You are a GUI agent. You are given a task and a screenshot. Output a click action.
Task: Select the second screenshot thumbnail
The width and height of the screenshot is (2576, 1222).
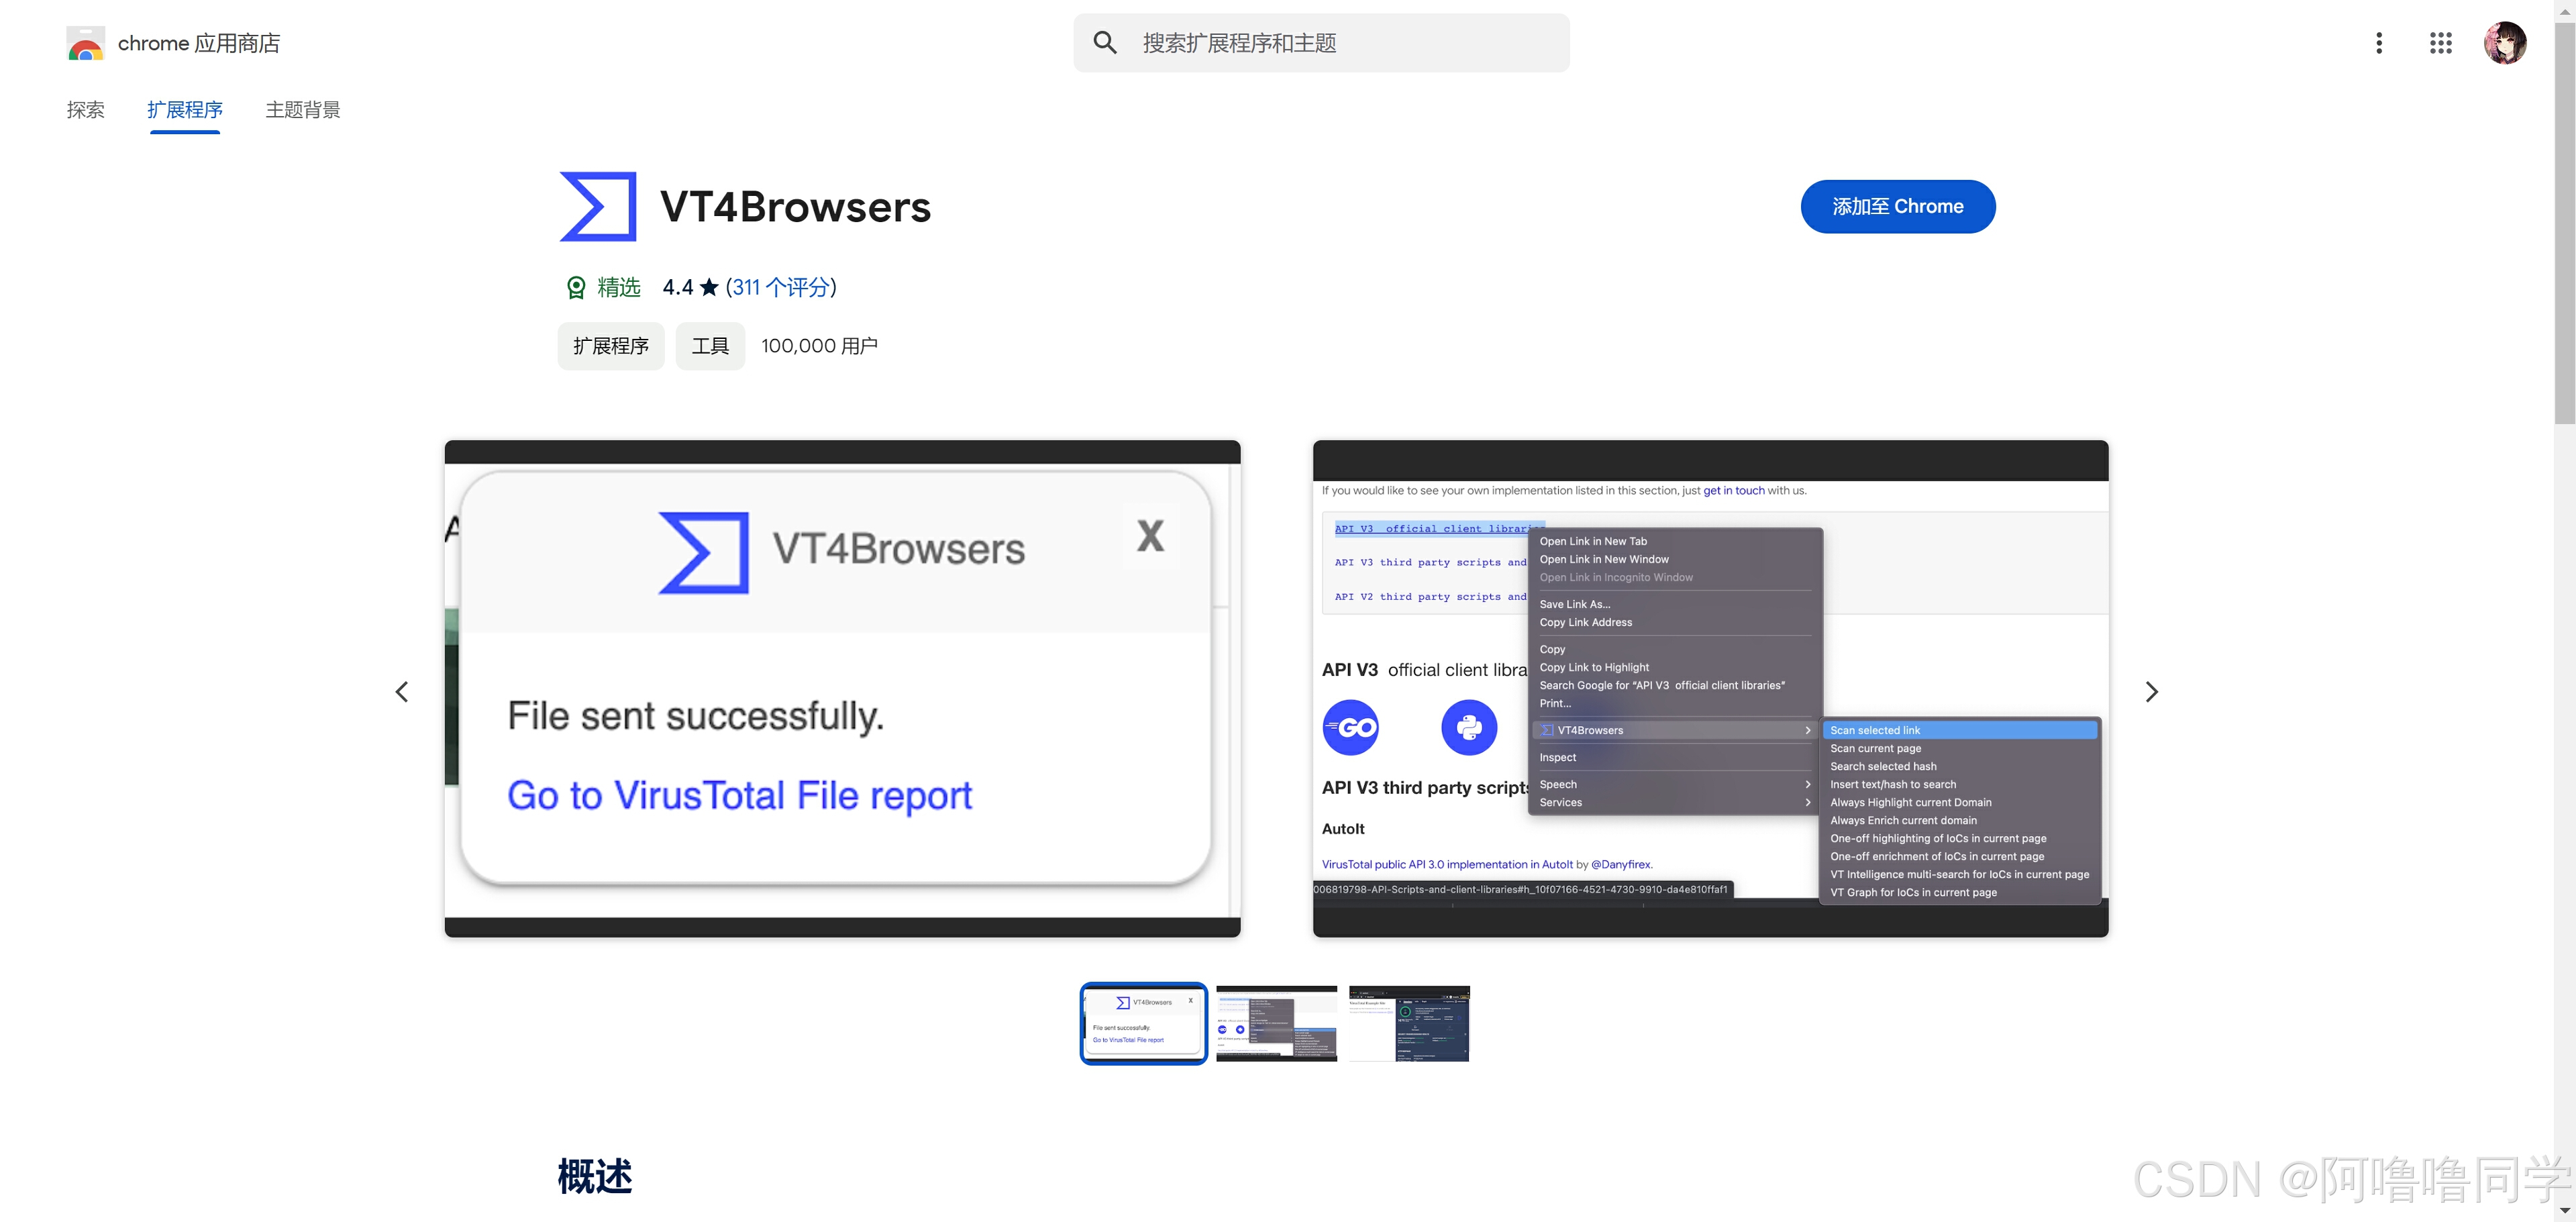(1276, 1023)
